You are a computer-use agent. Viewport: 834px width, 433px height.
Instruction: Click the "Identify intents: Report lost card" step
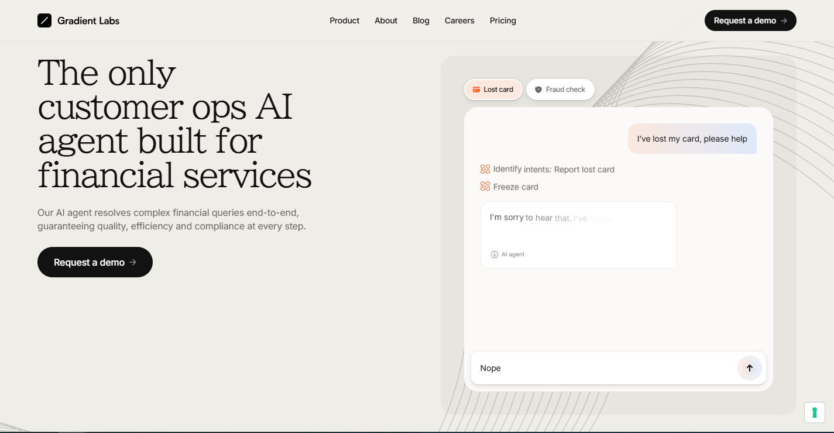[x=554, y=169]
